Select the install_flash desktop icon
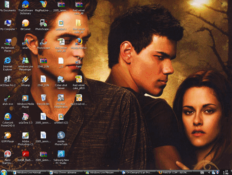232x175 pixels. tap(26, 156)
